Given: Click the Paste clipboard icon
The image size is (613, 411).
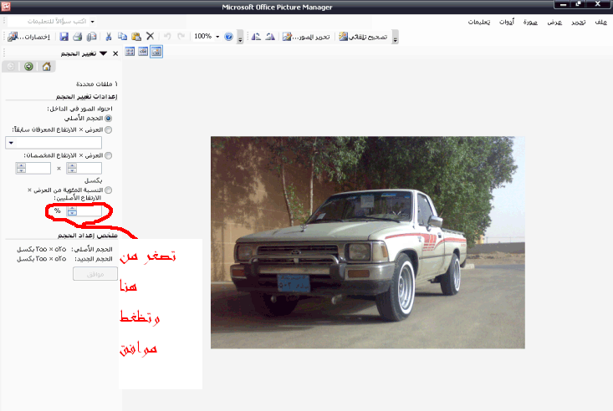Looking at the screenshot, I should tap(136, 37).
